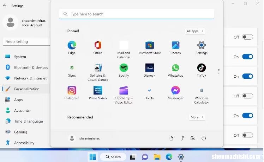This screenshot has height=162, width=264.
Task: Open Gaming settings category
Action: pos(25,132)
